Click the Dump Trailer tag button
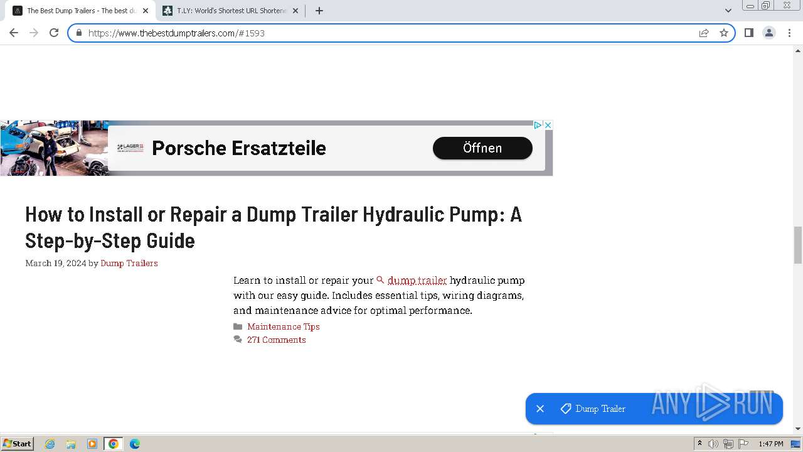This screenshot has width=803, height=452. (593, 409)
